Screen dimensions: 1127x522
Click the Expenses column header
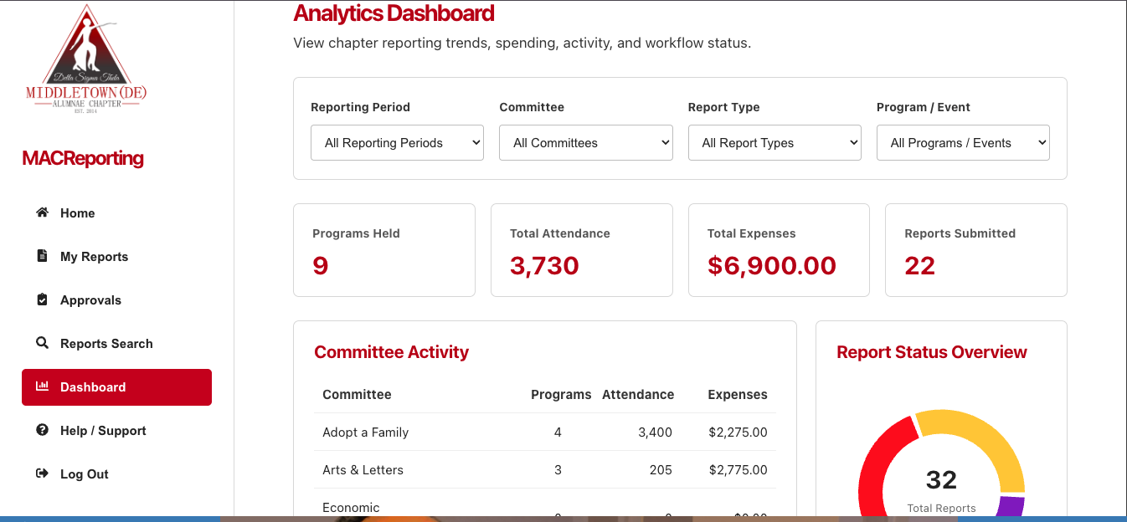tap(738, 394)
